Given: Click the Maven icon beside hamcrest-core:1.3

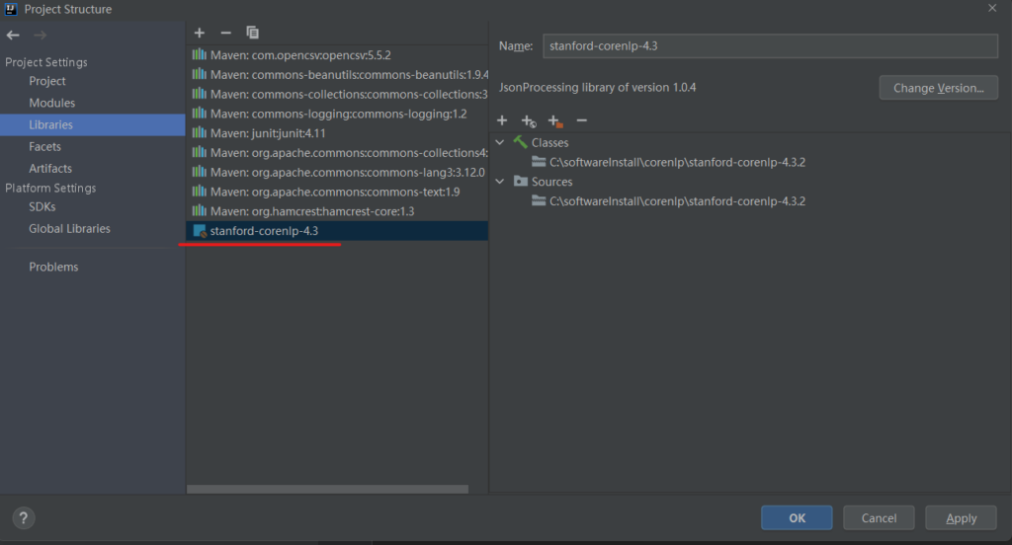Looking at the screenshot, I should (200, 211).
